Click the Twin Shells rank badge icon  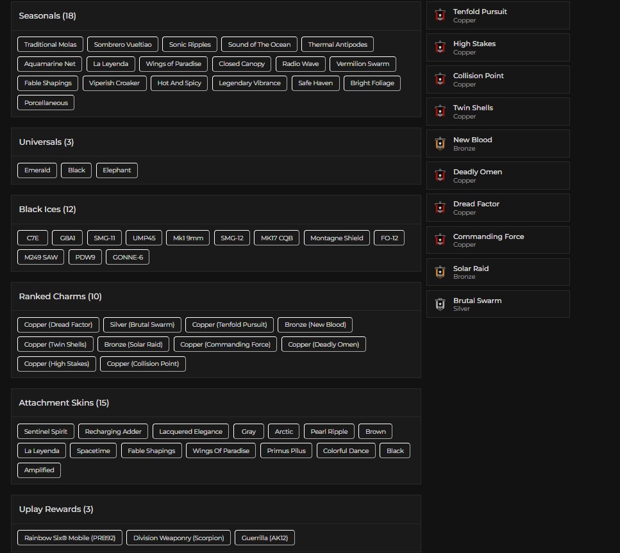tap(440, 111)
